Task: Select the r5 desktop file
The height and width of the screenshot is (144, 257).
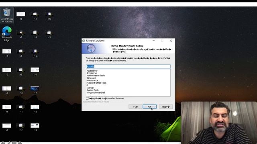Action: (7, 127)
